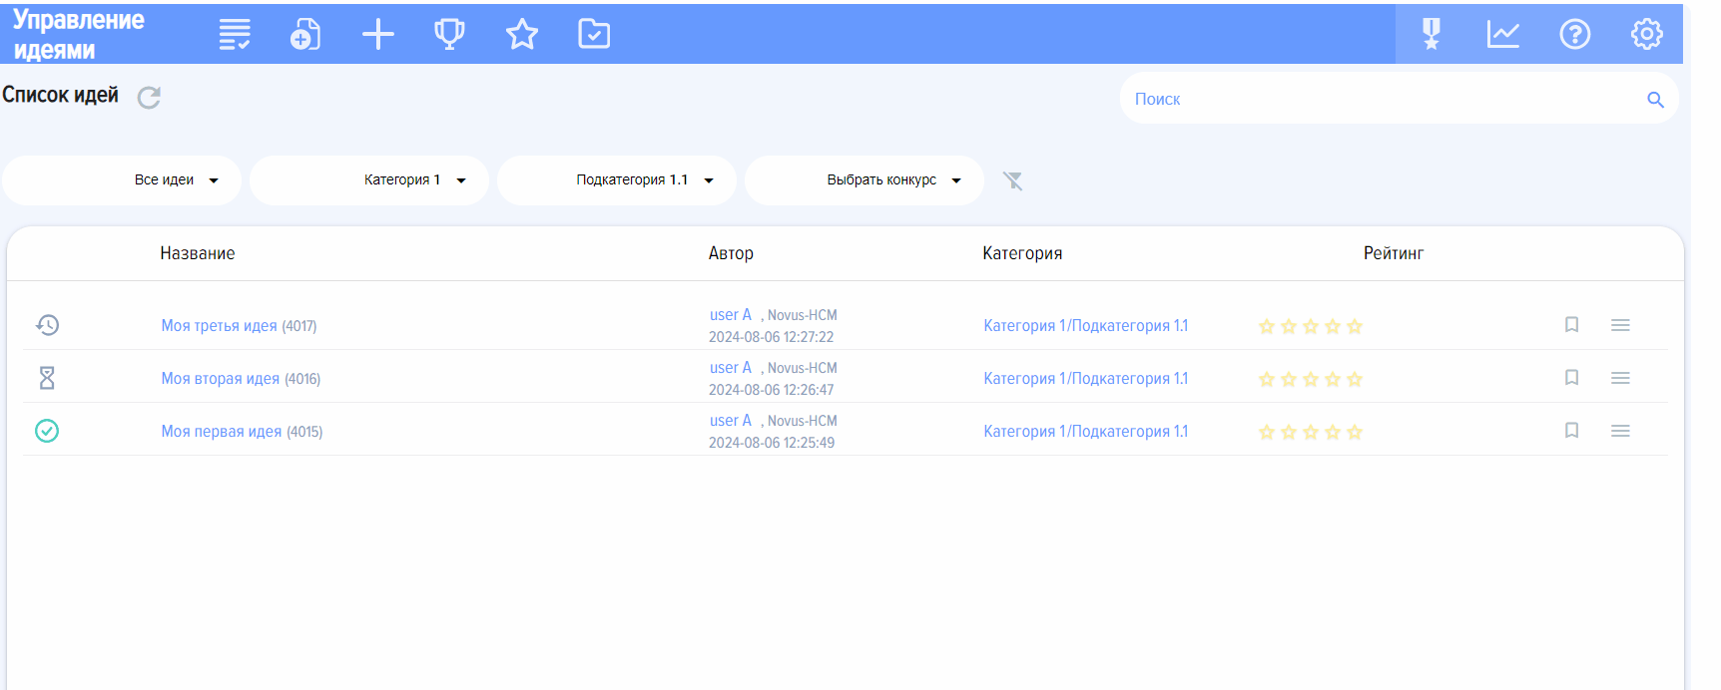Viewport: 1721px width, 690px height.
Task: Click the plus icon to create idea
Action: pos(378,35)
